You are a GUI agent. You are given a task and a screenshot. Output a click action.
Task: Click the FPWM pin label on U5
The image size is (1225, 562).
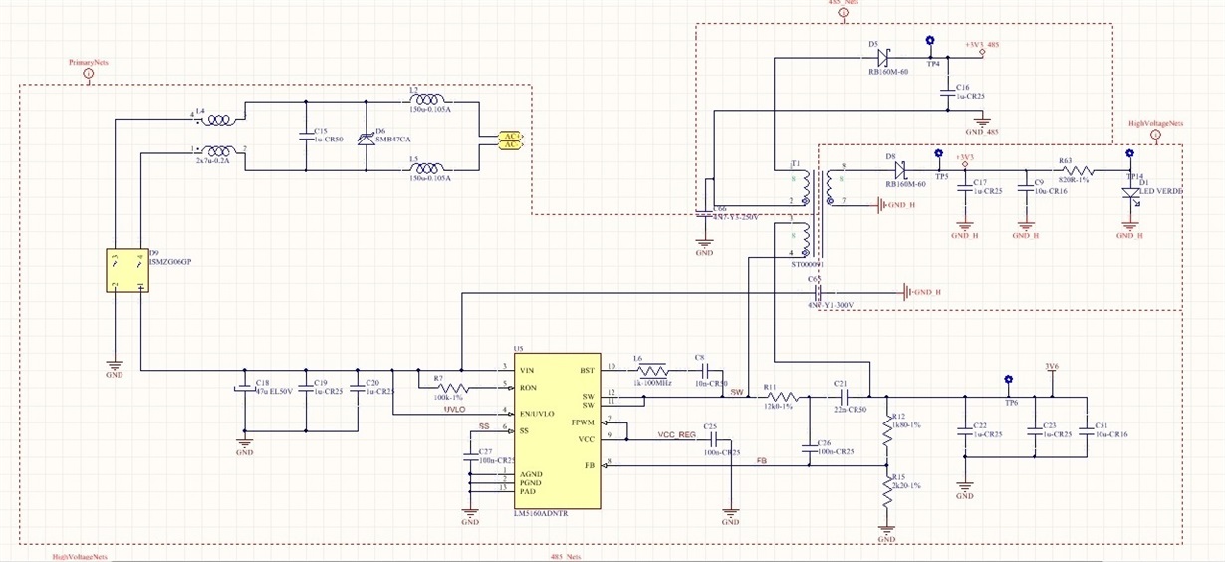583,422
